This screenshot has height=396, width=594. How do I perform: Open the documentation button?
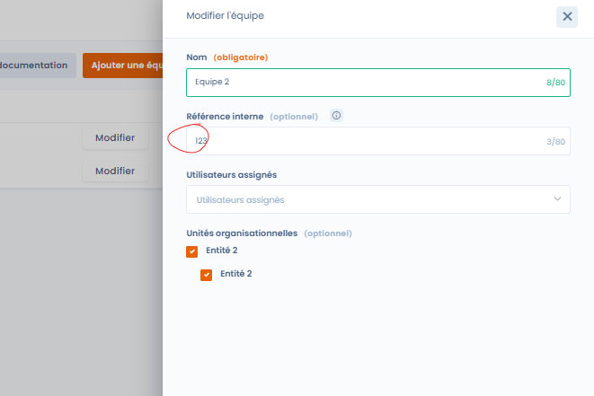click(36, 66)
